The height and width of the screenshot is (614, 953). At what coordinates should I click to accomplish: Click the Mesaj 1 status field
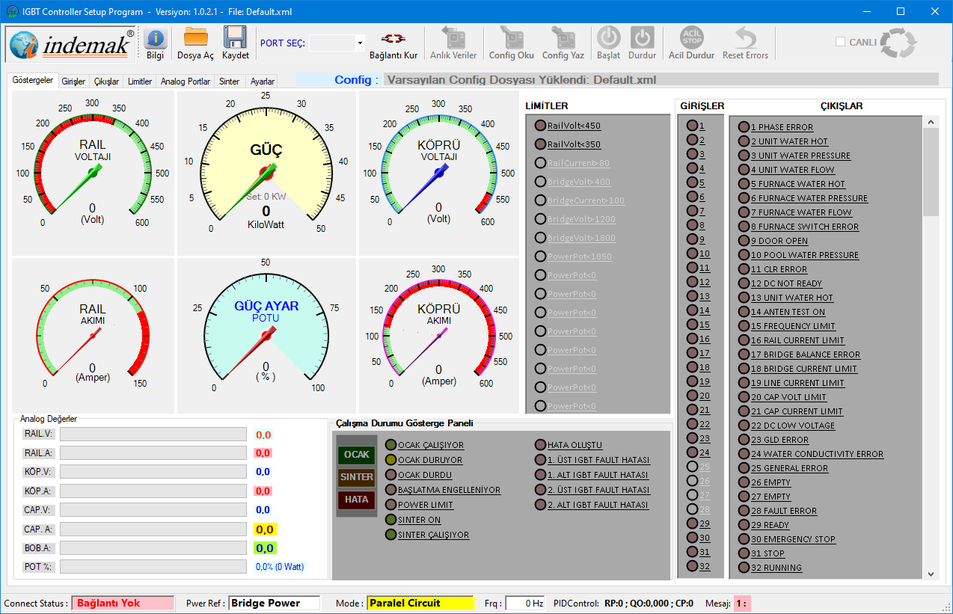(741, 603)
